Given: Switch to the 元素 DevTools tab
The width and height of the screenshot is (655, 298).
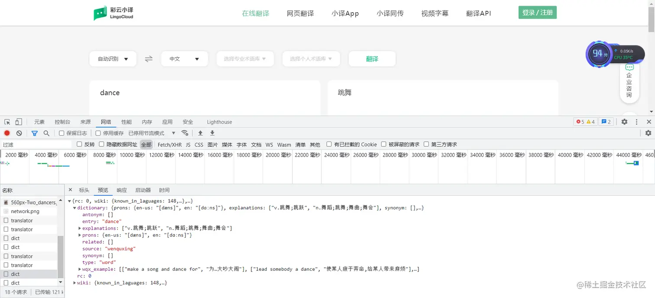Looking at the screenshot, I should (x=39, y=122).
